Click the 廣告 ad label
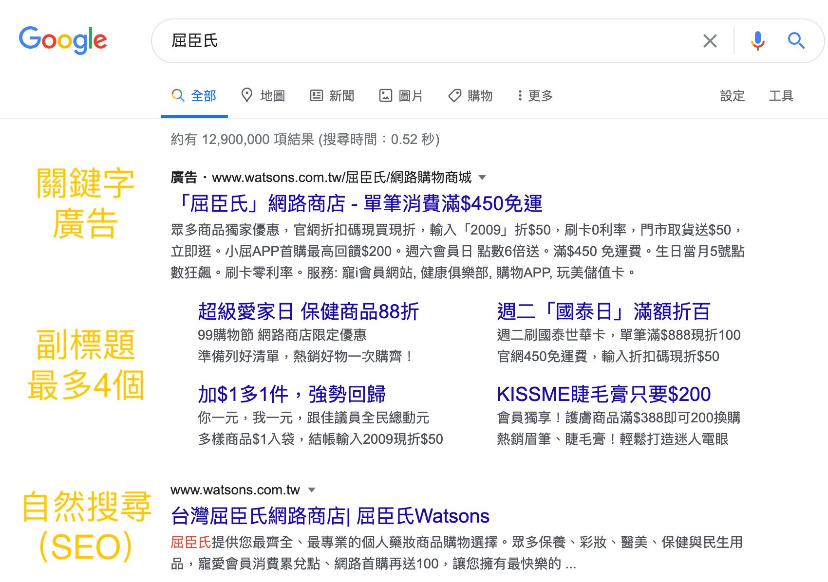Viewport: 828px width, 582px height. [184, 177]
